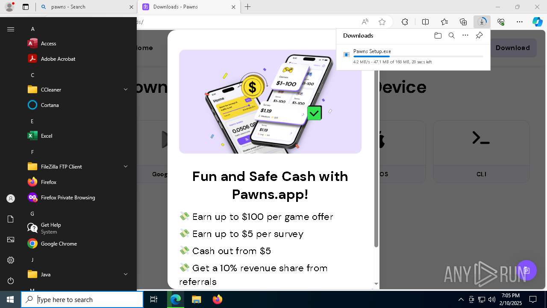
Task: Click the Windows Start button
Action: (10, 299)
